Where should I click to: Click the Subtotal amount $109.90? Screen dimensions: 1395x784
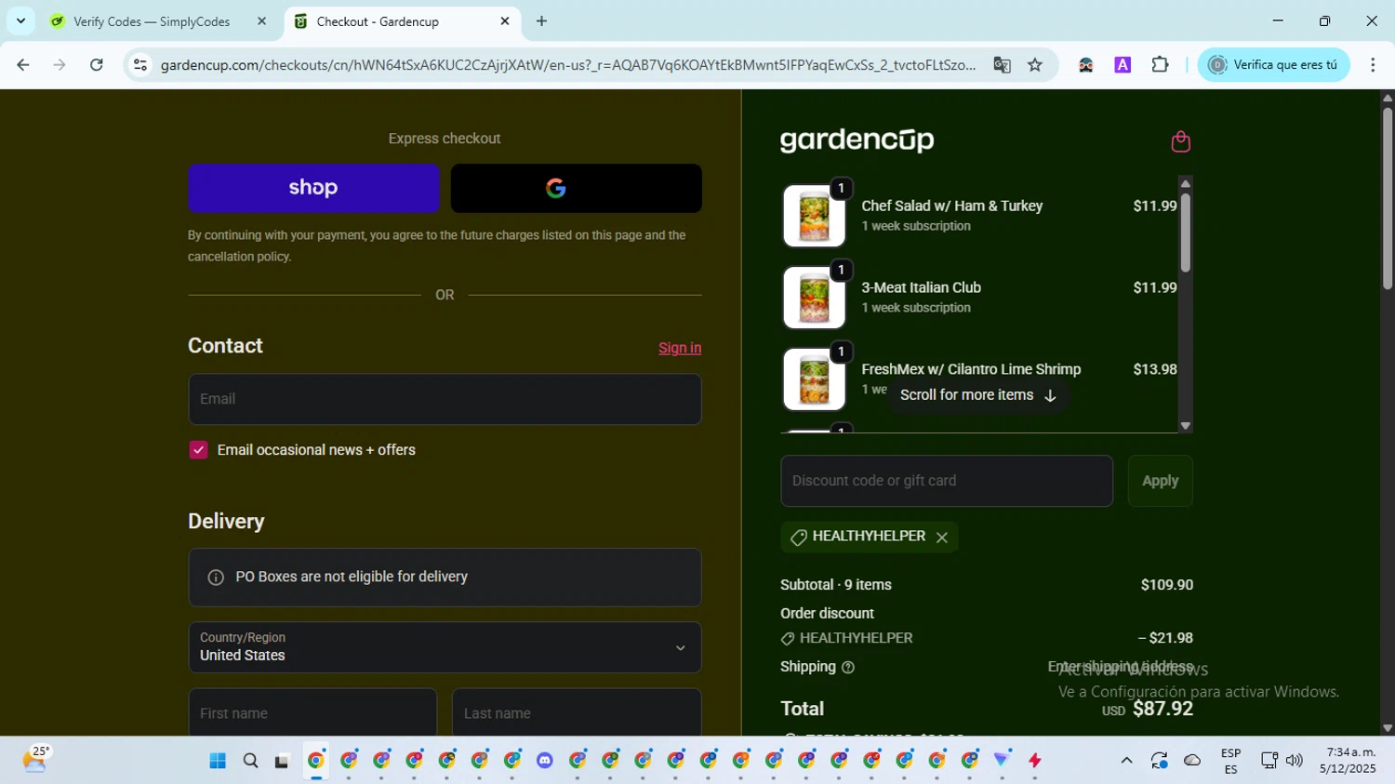[x=1166, y=585]
